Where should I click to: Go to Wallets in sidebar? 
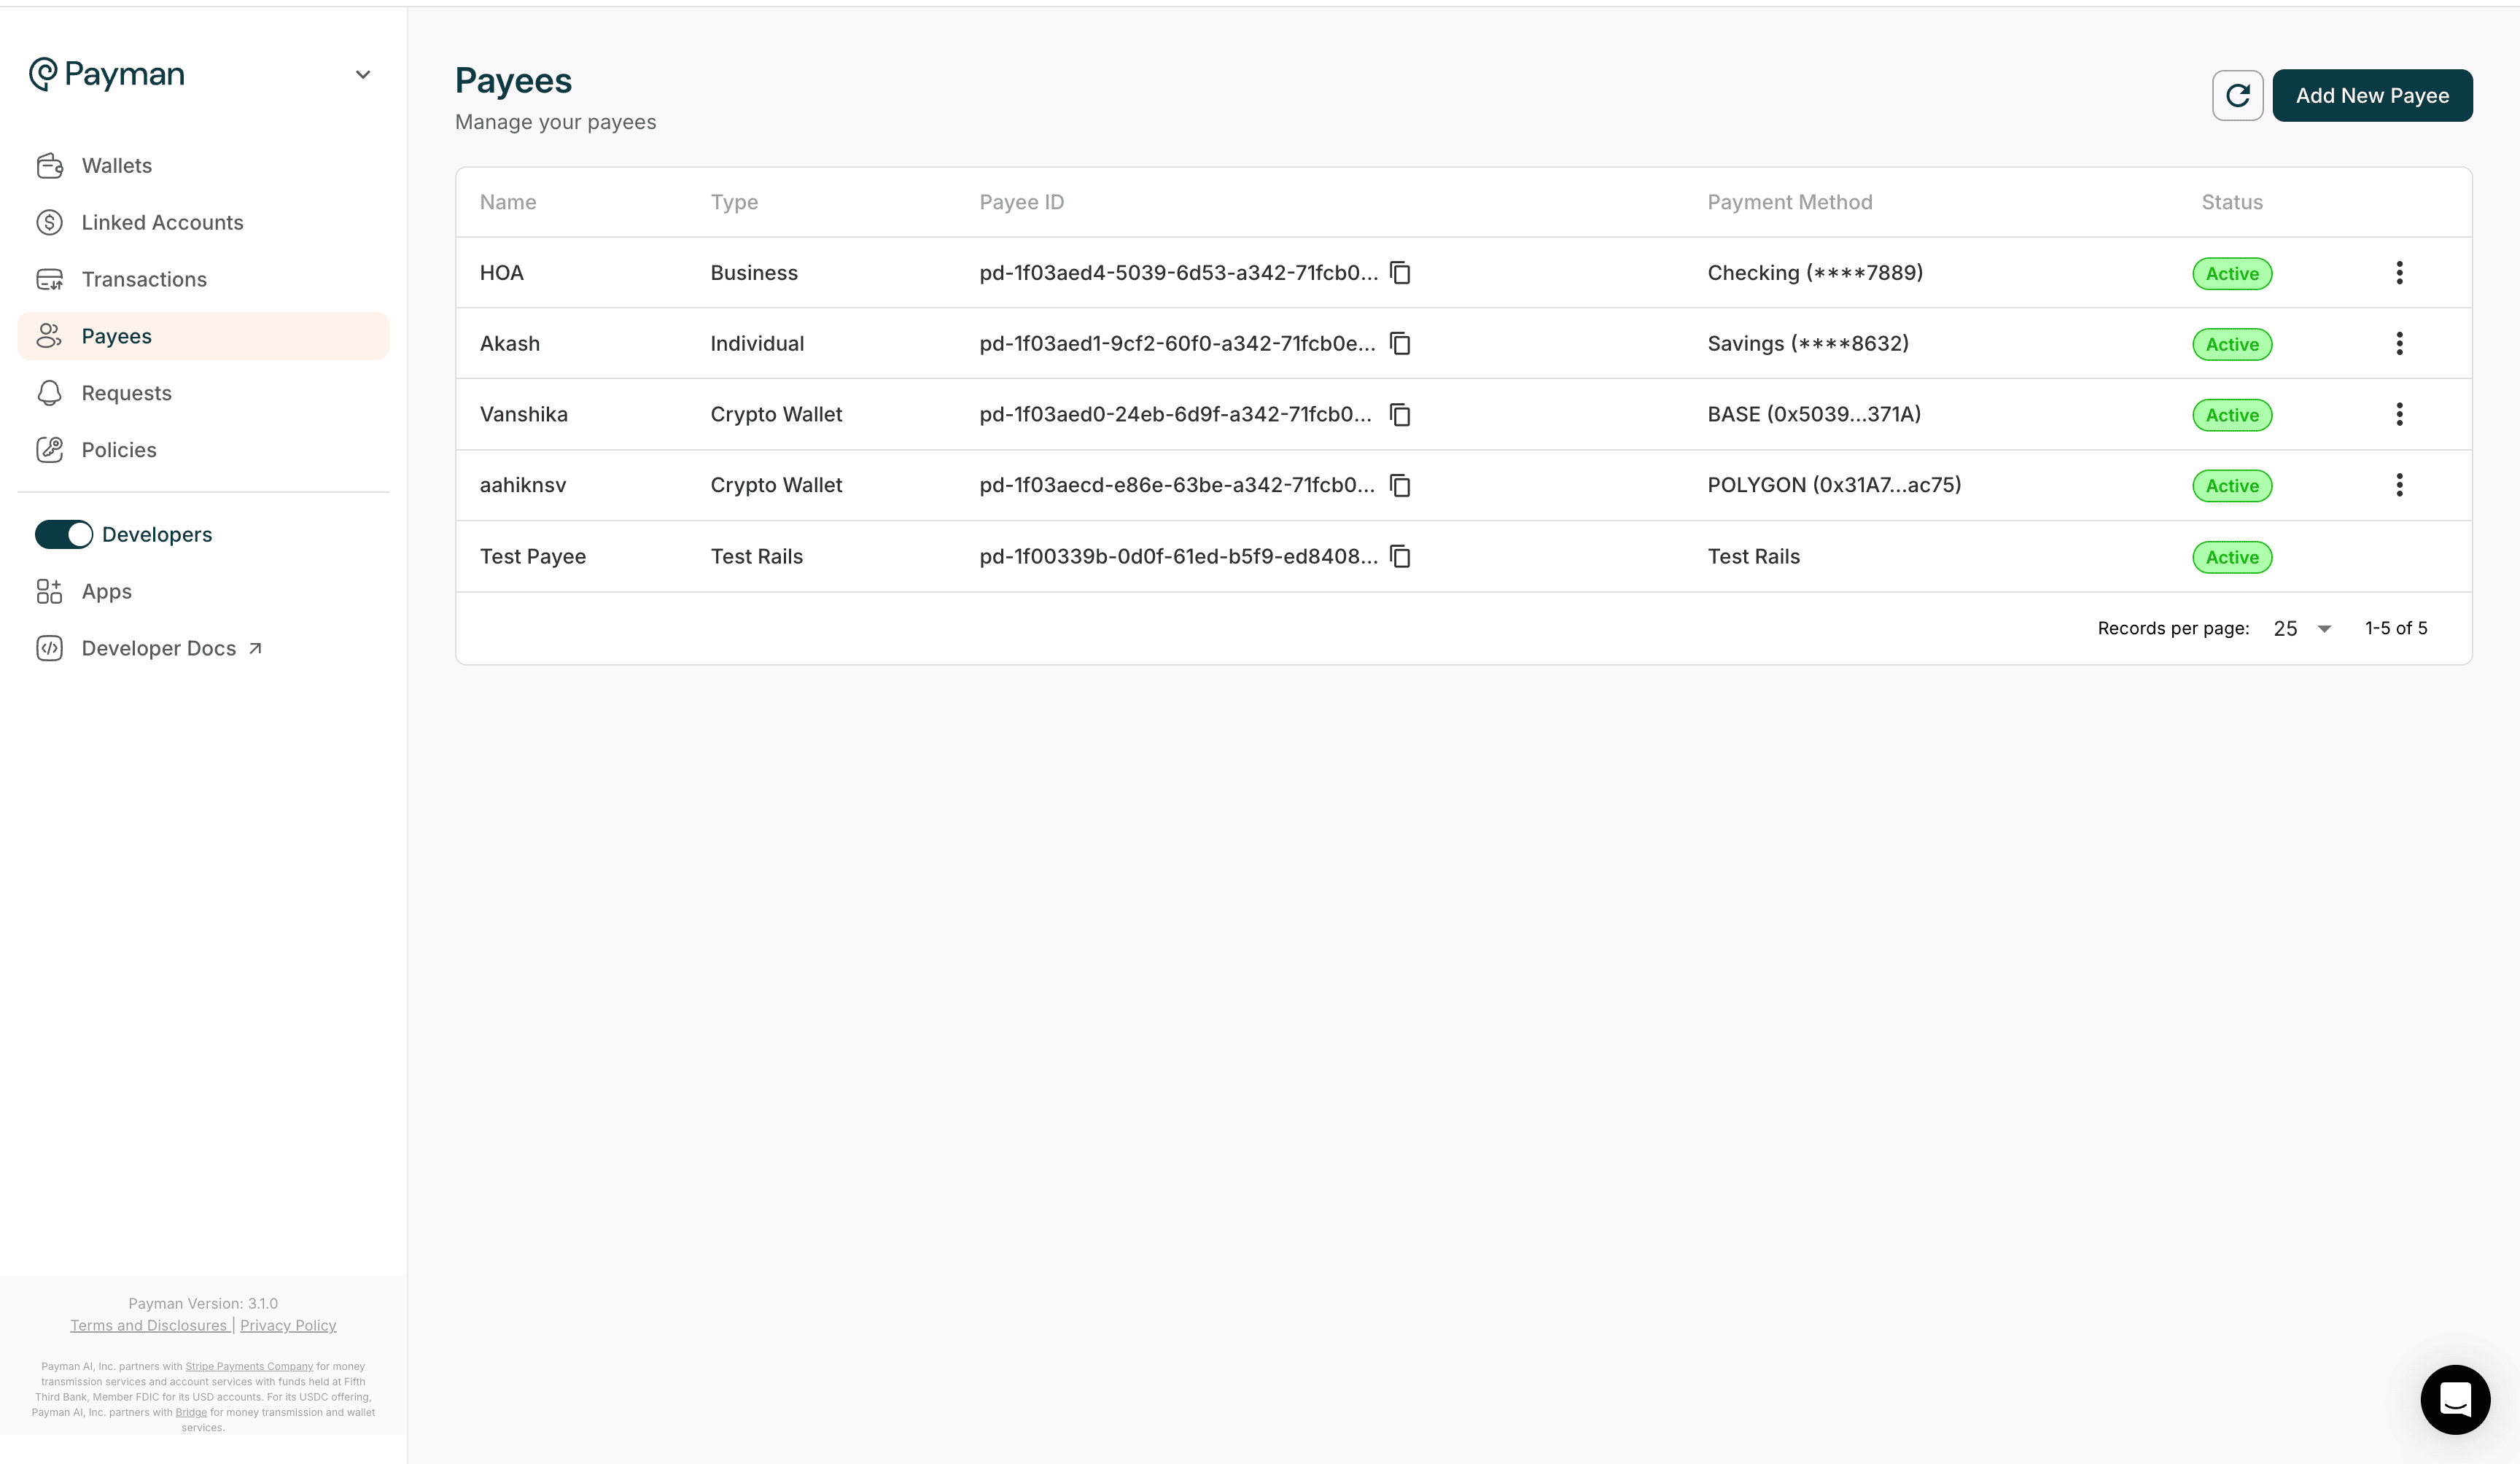click(x=117, y=166)
